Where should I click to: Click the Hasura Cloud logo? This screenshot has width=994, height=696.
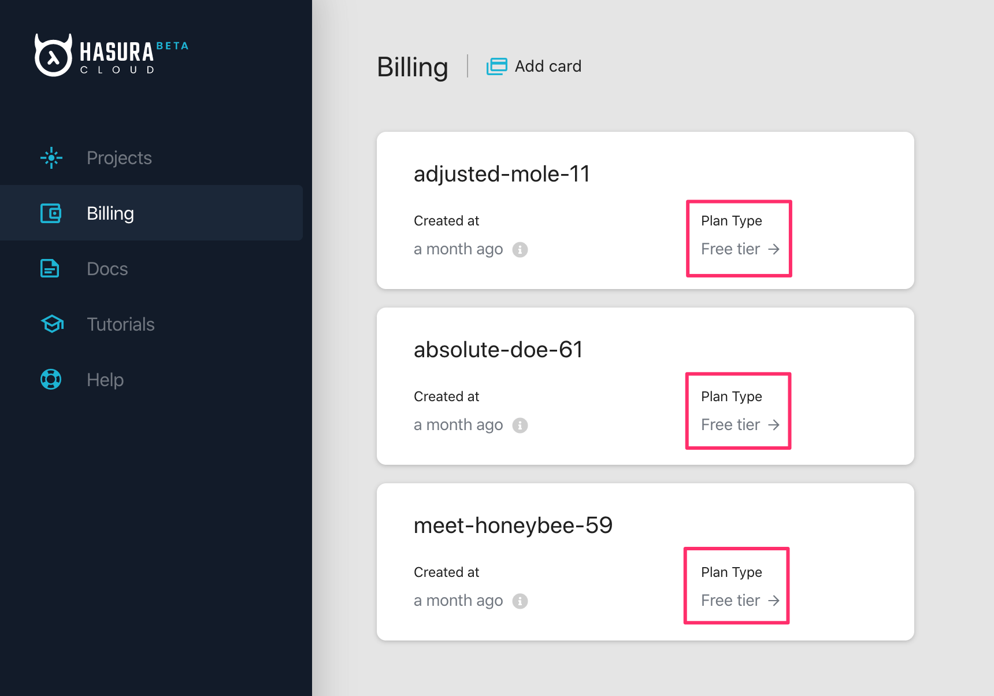(111, 55)
